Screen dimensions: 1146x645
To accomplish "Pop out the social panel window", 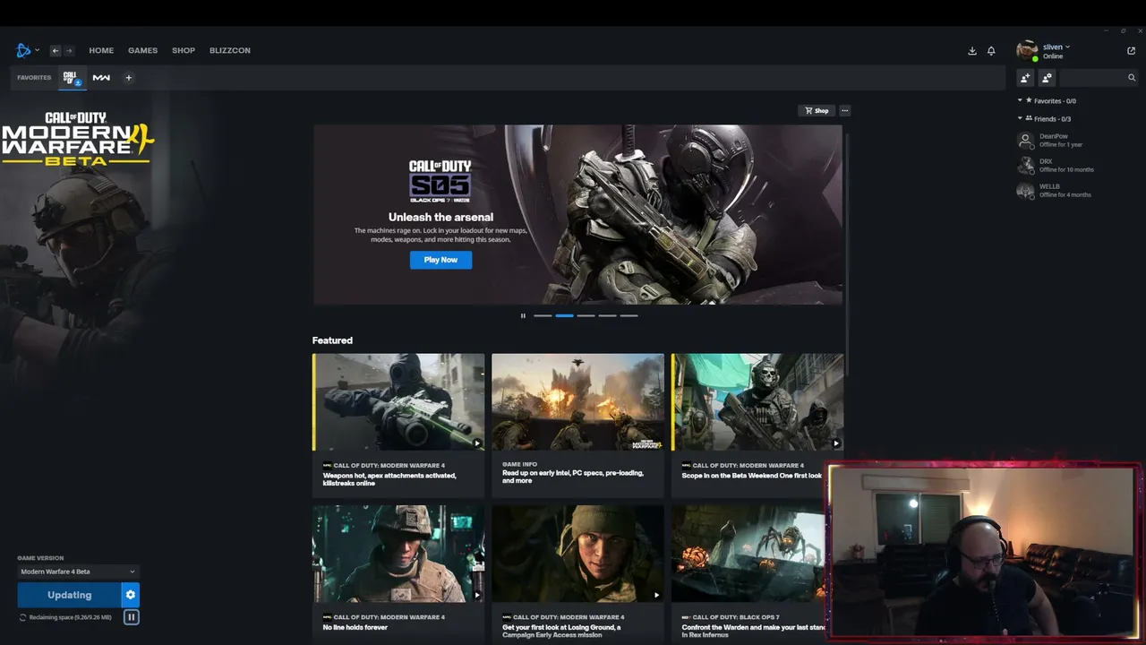I will 1131,50.
